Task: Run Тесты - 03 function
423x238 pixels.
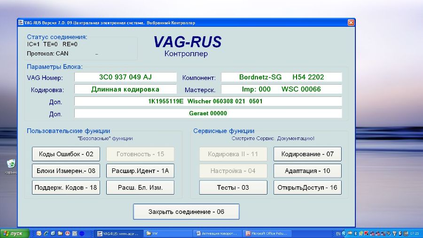Action: tap(233, 188)
